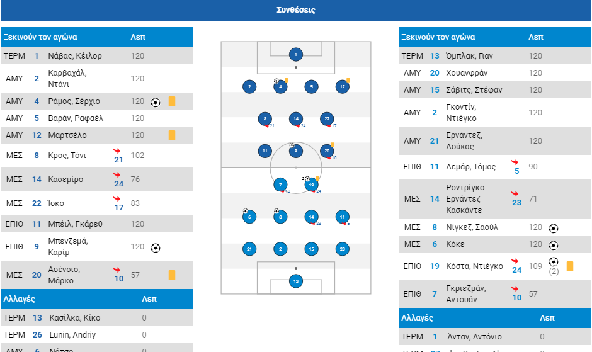
Task: Click the substitution arrow beside Γκριεζμάν, Αντουάν
Action: (515, 288)
